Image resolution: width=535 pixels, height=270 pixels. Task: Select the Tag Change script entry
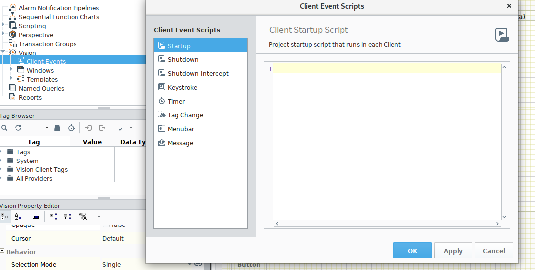click(185, 115)
